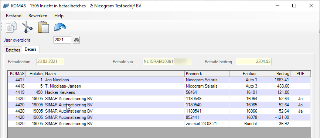The height and width of the screenshot is (138, 320).
Task: Select the Hacker Keukens name cell
Action: 60,92
